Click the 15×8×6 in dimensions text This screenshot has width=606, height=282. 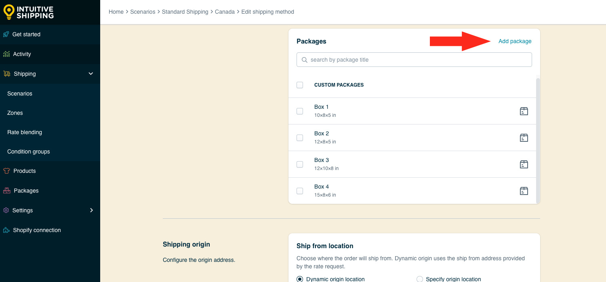(x=325, y=195)
